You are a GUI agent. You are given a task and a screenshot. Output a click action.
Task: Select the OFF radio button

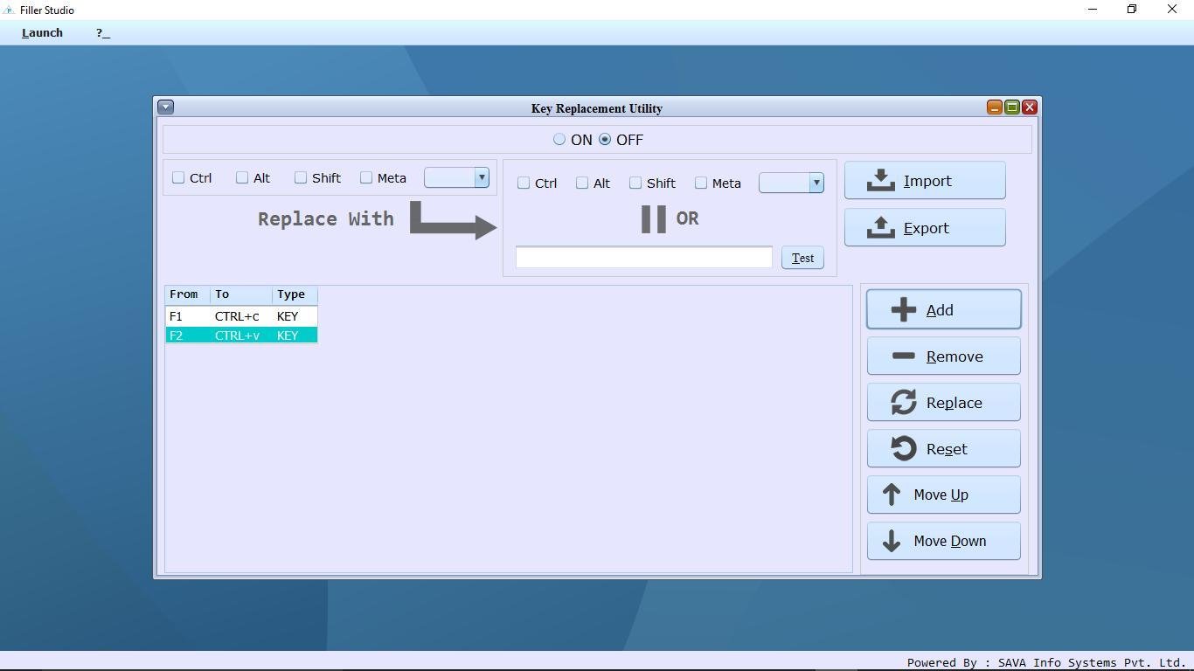[605, 140]
